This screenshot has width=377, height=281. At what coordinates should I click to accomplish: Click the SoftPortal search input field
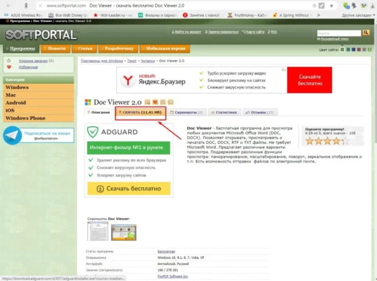tap(339, 33)
